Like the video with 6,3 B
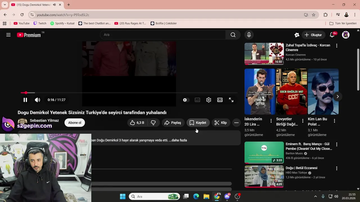Viewport: 360px width, 202px height. tap(137, 123)
